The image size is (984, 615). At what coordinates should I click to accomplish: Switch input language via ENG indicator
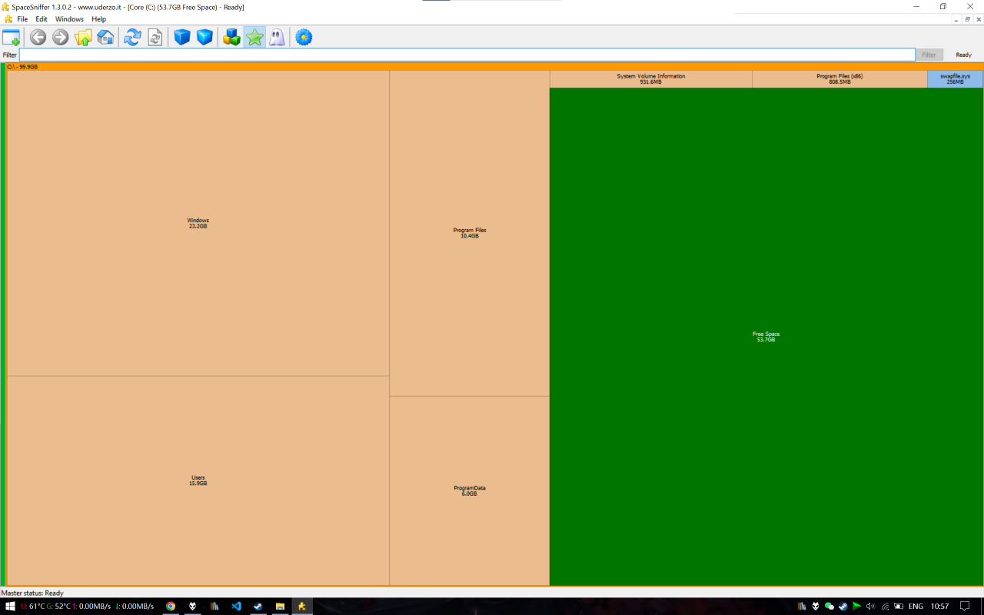click(916, 607)
